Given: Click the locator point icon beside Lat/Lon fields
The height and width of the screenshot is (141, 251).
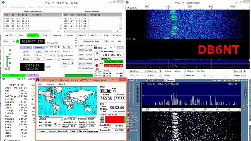Looking at the screenshot, I should tap(55, 124).
